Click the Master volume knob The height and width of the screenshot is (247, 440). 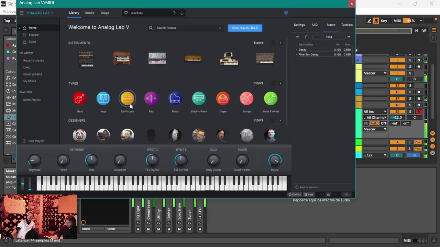coord(275,160)
